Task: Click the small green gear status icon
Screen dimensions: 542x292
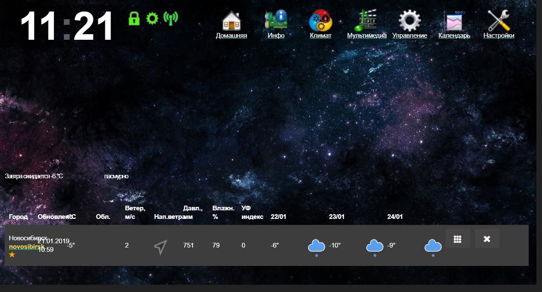Action: tap(152, 18)
